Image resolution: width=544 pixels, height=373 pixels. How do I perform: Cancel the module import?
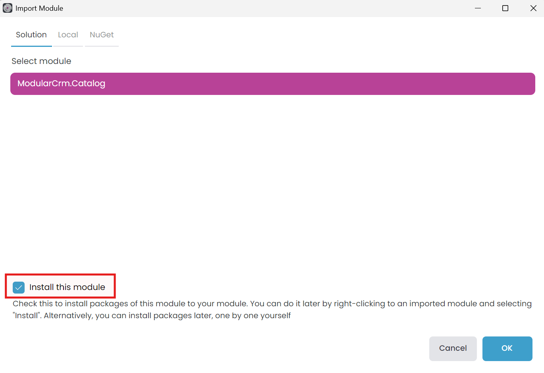pos(453,348)
